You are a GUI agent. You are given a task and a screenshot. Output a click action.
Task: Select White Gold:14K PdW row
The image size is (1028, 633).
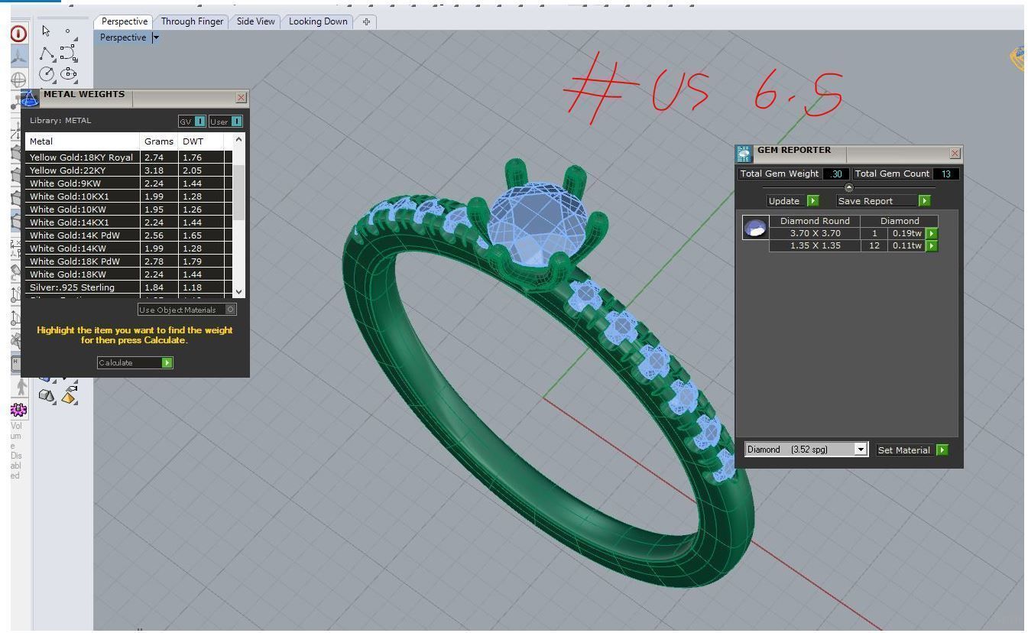[128, 235]
